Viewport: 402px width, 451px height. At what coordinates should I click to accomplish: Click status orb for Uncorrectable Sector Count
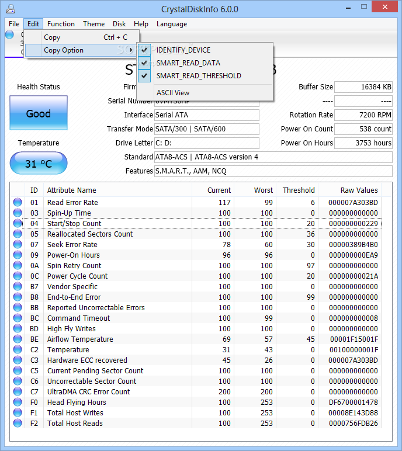click(18, 381)
